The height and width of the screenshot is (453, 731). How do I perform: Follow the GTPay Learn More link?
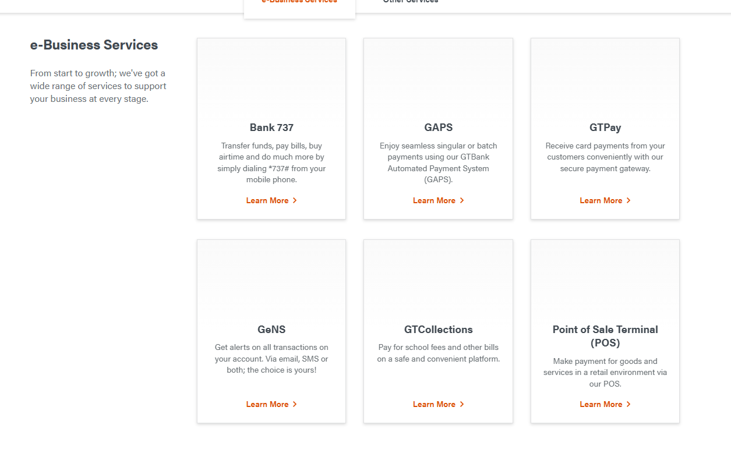[x=601, y=200]
